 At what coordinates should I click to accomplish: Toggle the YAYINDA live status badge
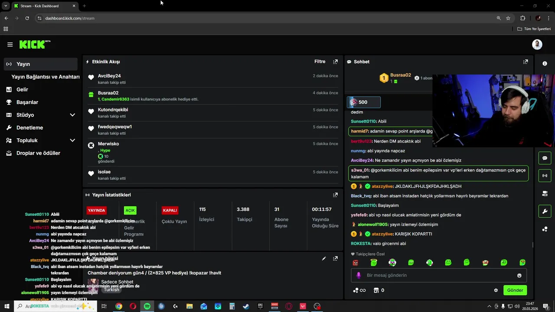pos(96,210)
